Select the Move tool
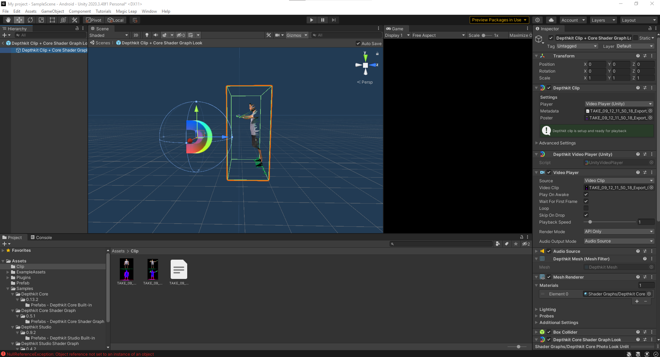 pyautogui.click(x=19, y=20)
